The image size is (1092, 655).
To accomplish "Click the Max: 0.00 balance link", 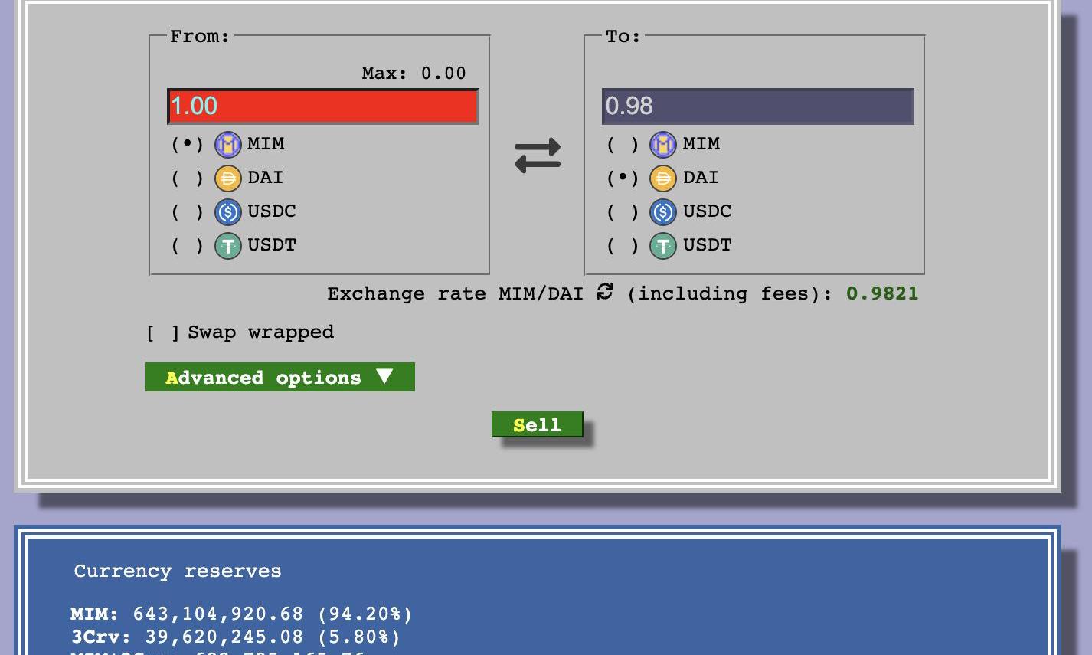I will click(414, 74).
